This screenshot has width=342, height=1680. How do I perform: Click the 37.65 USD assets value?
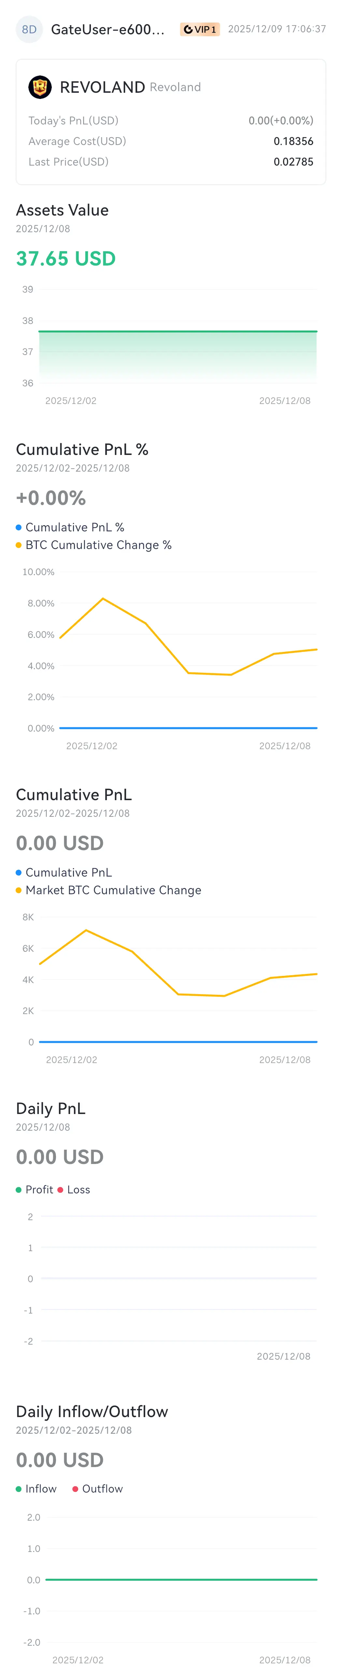(66, 258)
